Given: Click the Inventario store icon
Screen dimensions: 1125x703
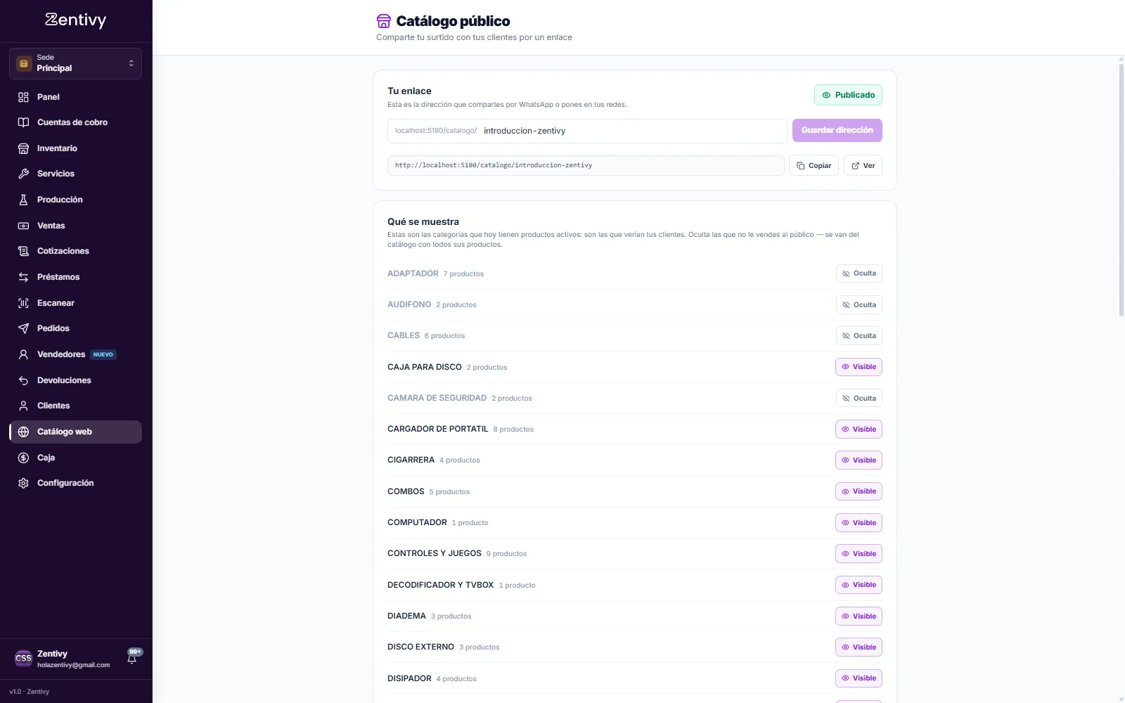Looking at the screenshot, I should tap(23, 148).
